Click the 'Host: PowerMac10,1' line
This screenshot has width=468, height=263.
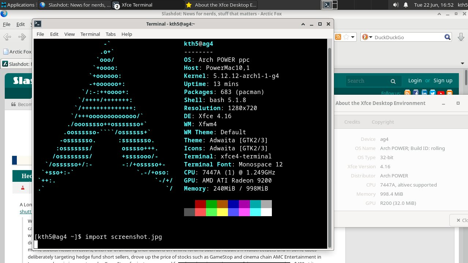pyautogui.click(x=217, y=68)
